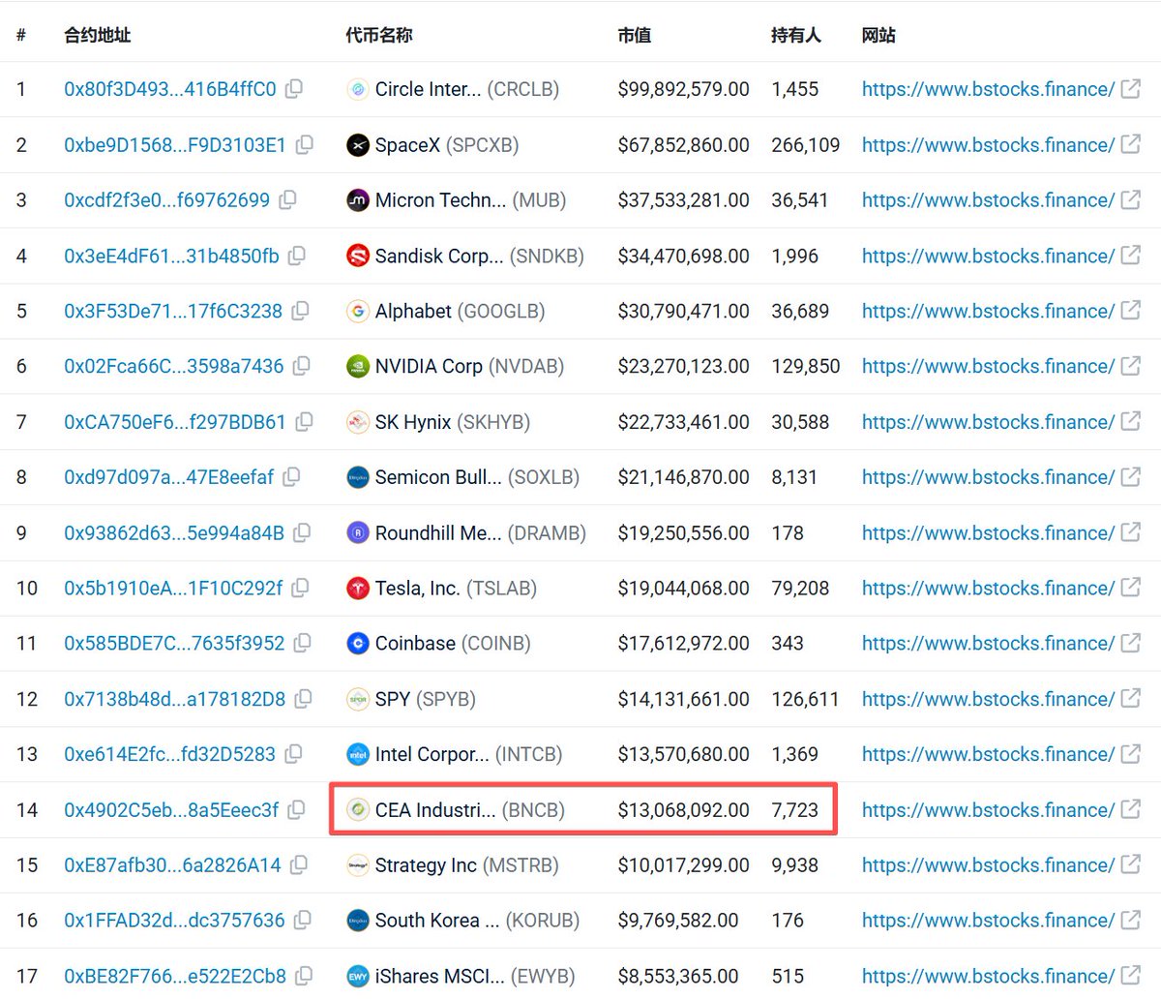Open external link icon in SPCXB row
Image resolution: width=1161 pixels, height=999 pixels.
1130,144
